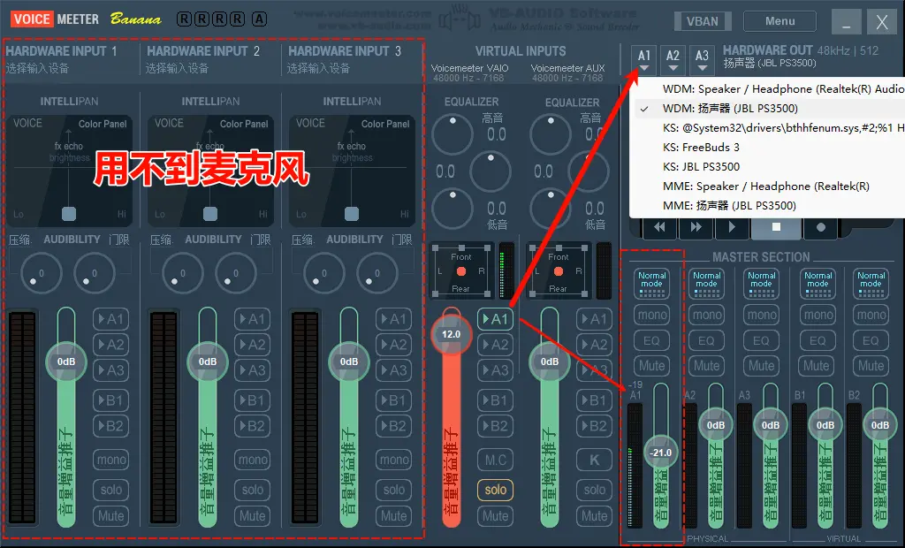
Task: Click Voicemeeter VAIO red gain fader knob
Action: point(452,334)
